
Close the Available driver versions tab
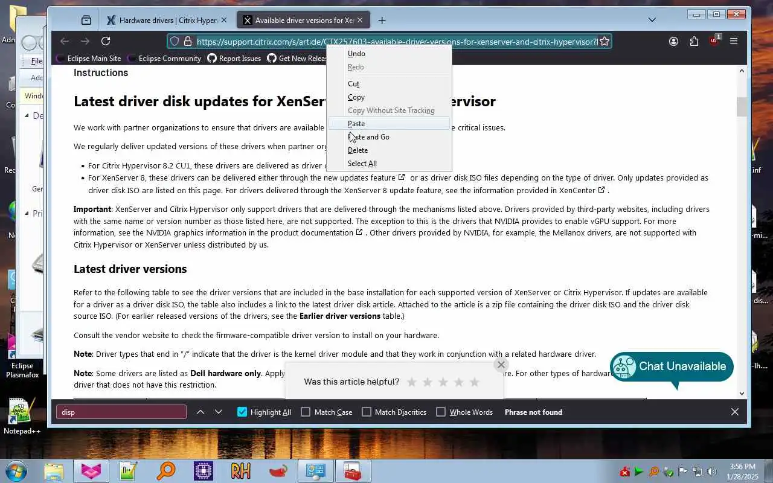click(360, 20)
